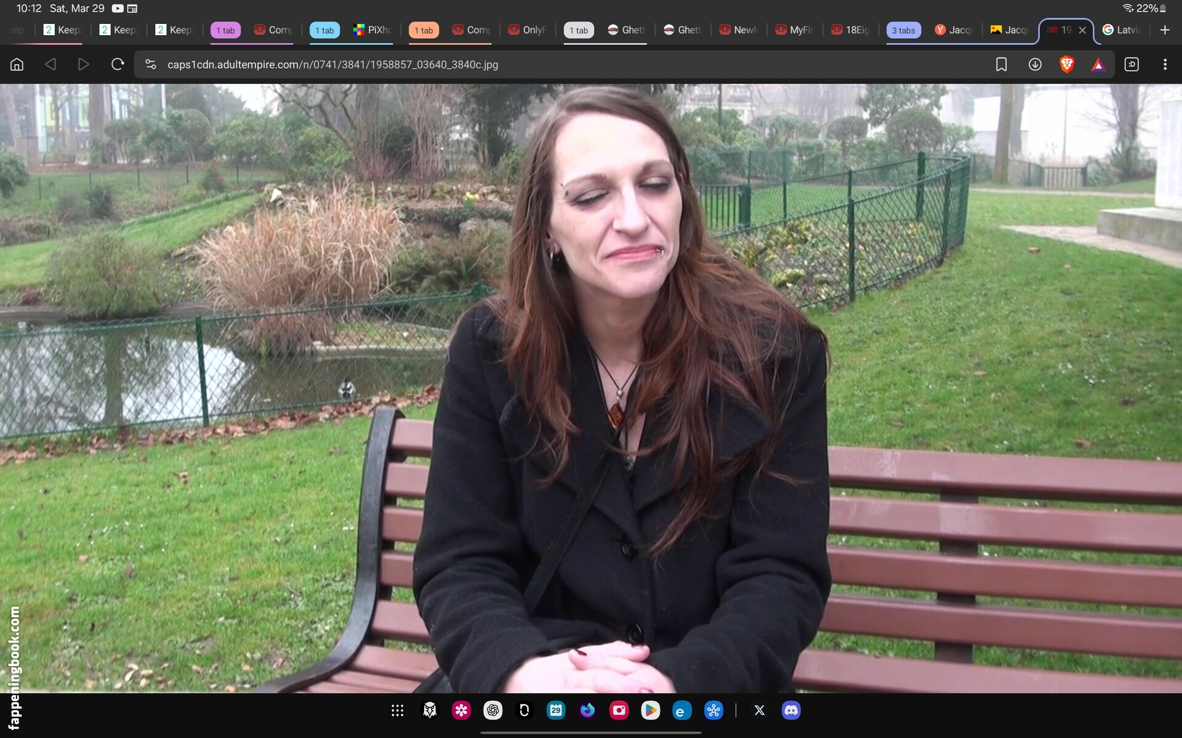This screenshot has height=738, width=1182.
Task: Open the tab switcher icon
Action: (1132, 65)
